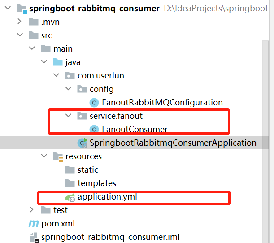Select the templates folder label
The width and height of the screenshot is (274, 243).
97,183
